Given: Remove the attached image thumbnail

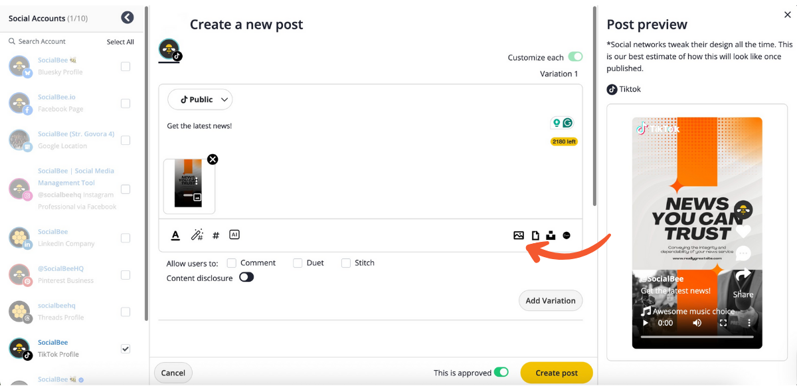Looking at the screenshot, I should click(213, 159).
